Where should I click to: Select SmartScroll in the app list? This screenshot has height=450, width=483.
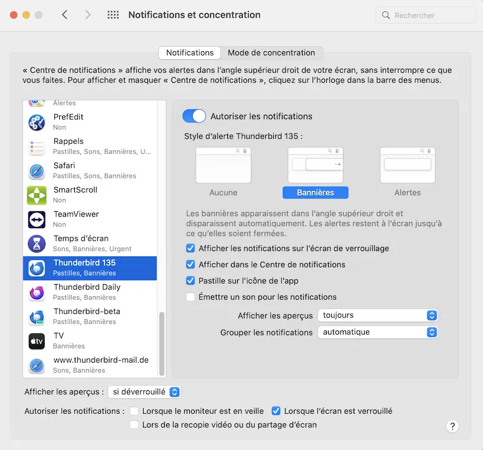90,195
